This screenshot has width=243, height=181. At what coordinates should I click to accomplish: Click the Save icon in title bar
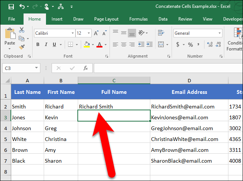(x=11, y=6)
